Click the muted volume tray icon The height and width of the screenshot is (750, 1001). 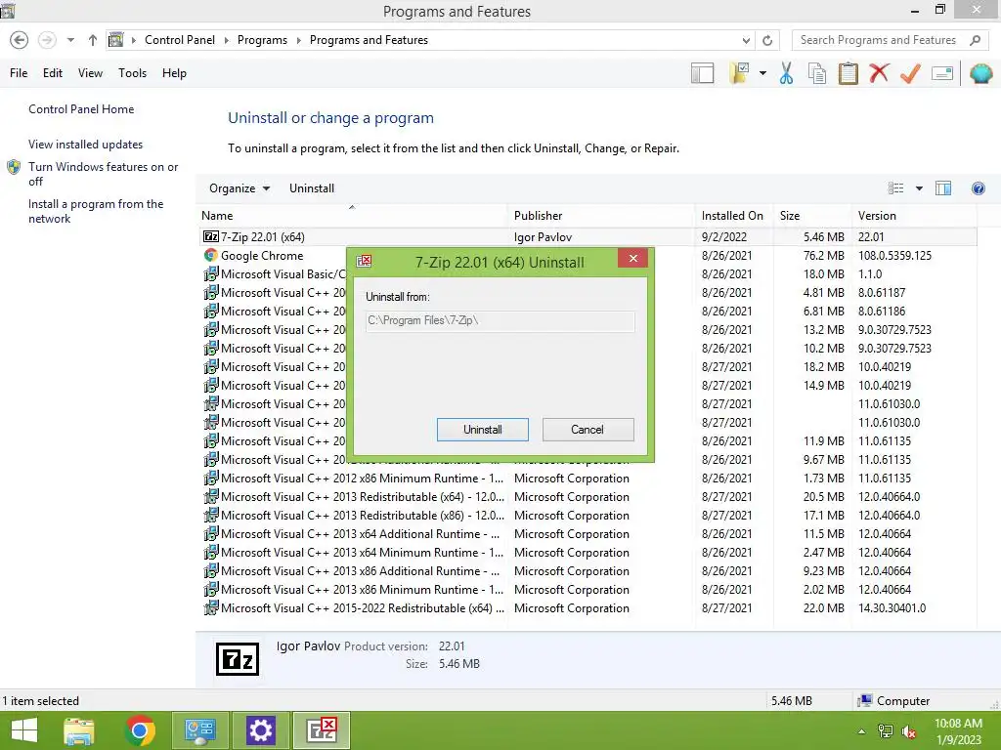click(x=909, y=731)
